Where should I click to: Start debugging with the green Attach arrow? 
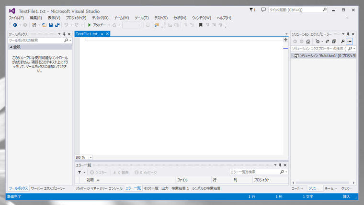click(90, 25)
